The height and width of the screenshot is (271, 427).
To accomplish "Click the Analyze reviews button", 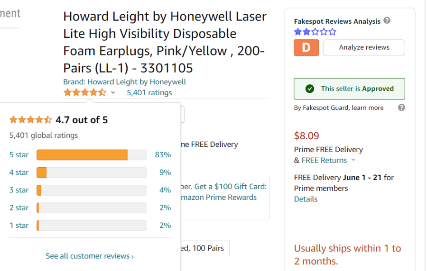I will click(364, 47).
